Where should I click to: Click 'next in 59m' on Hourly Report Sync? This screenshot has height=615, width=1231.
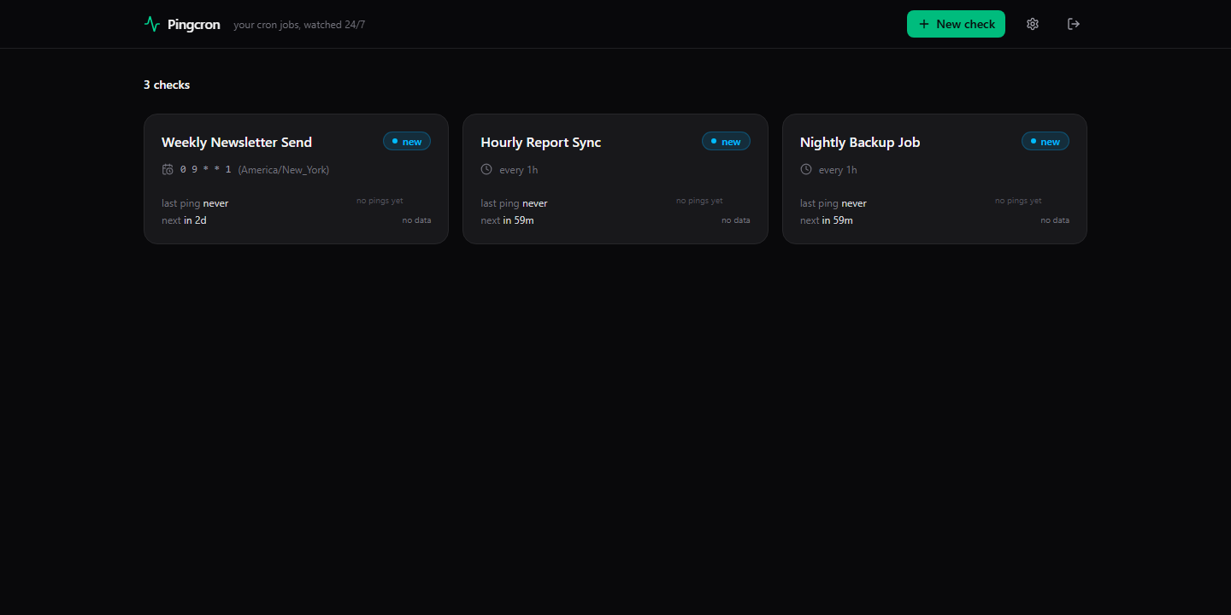(507, 220)
